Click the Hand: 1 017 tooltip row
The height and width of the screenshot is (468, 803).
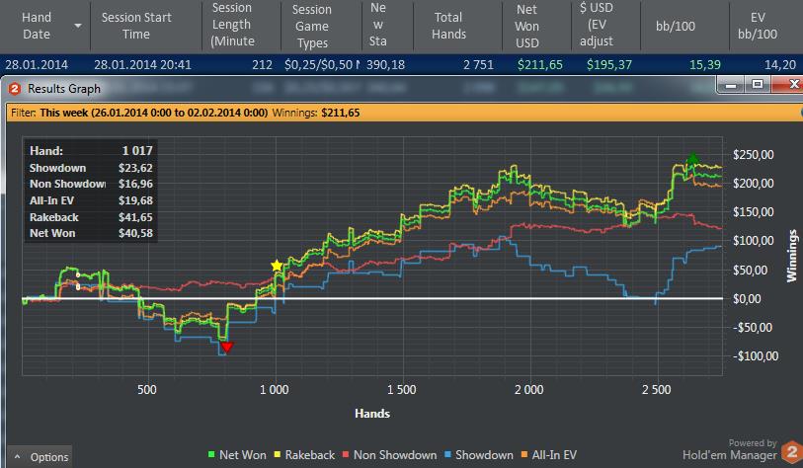pyautogui.click(x=91, y=150)
